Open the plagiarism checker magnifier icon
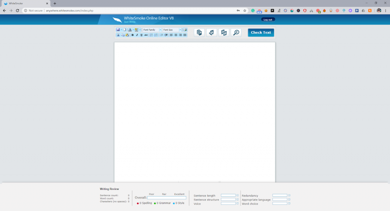 236,33
